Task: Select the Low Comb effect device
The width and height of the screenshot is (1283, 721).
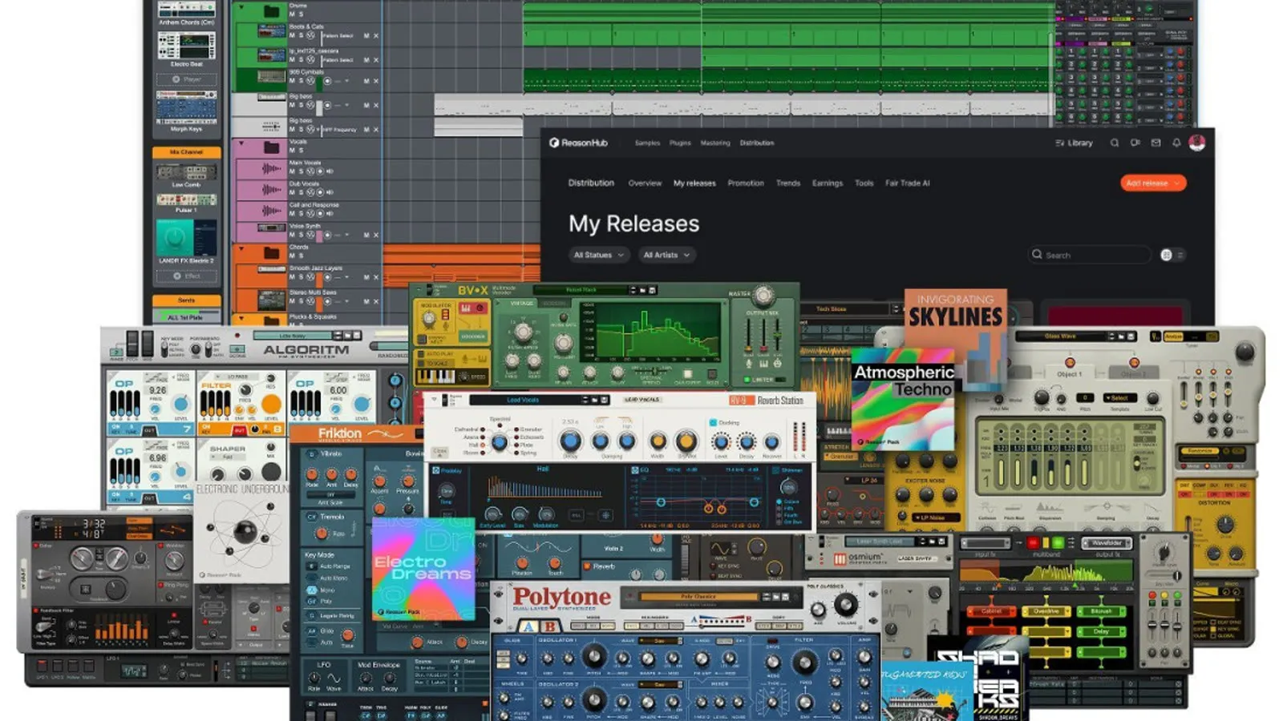Action: tap(186, 171)
